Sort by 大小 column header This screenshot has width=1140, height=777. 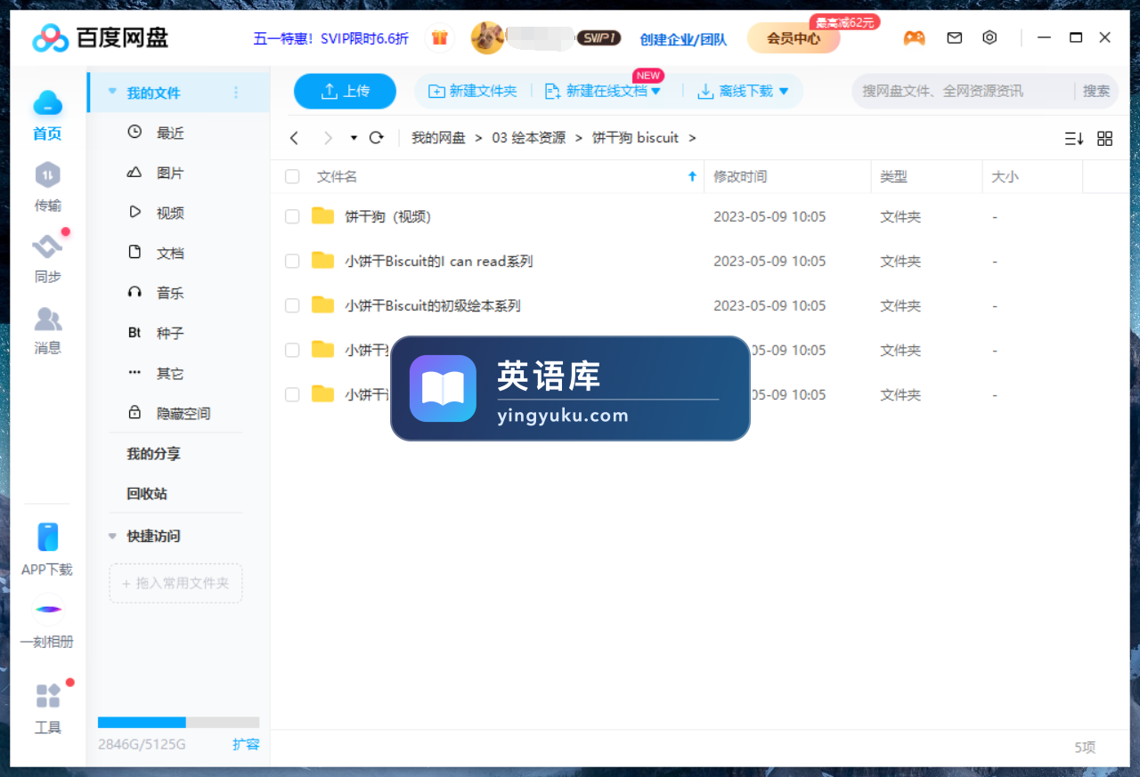click(1005, 176)
